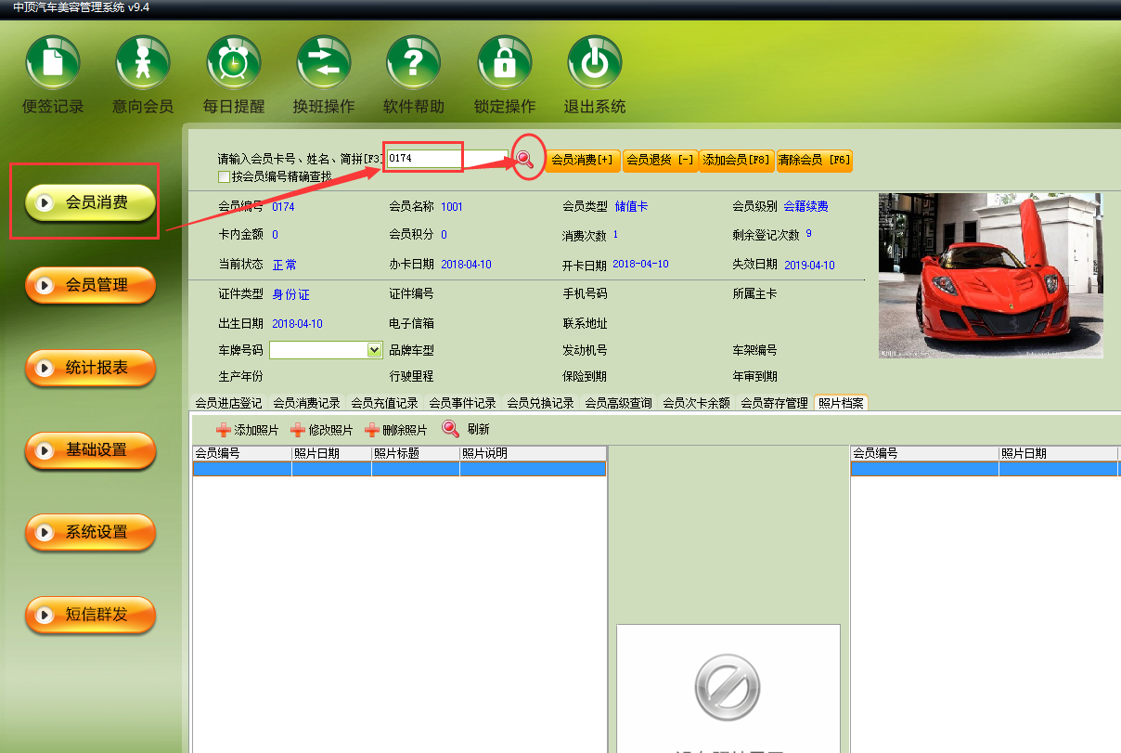Click the 会员类型 value 储值卡

coord(631,206)
